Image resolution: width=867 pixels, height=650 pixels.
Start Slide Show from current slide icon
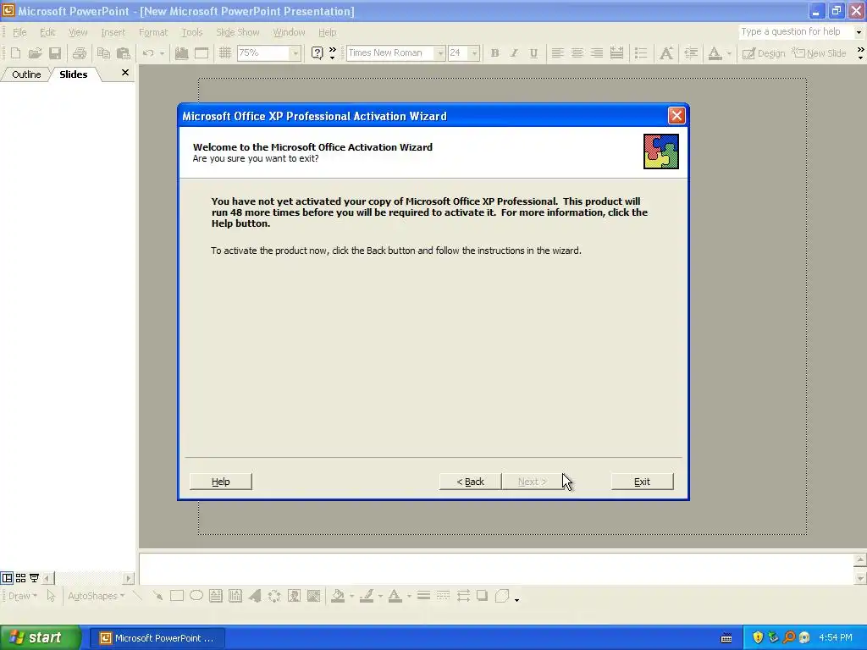coord(34,578)
